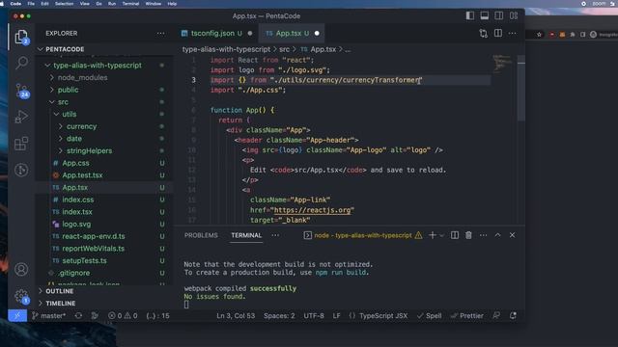Open the Search view in activity bar

coord(21,63)
